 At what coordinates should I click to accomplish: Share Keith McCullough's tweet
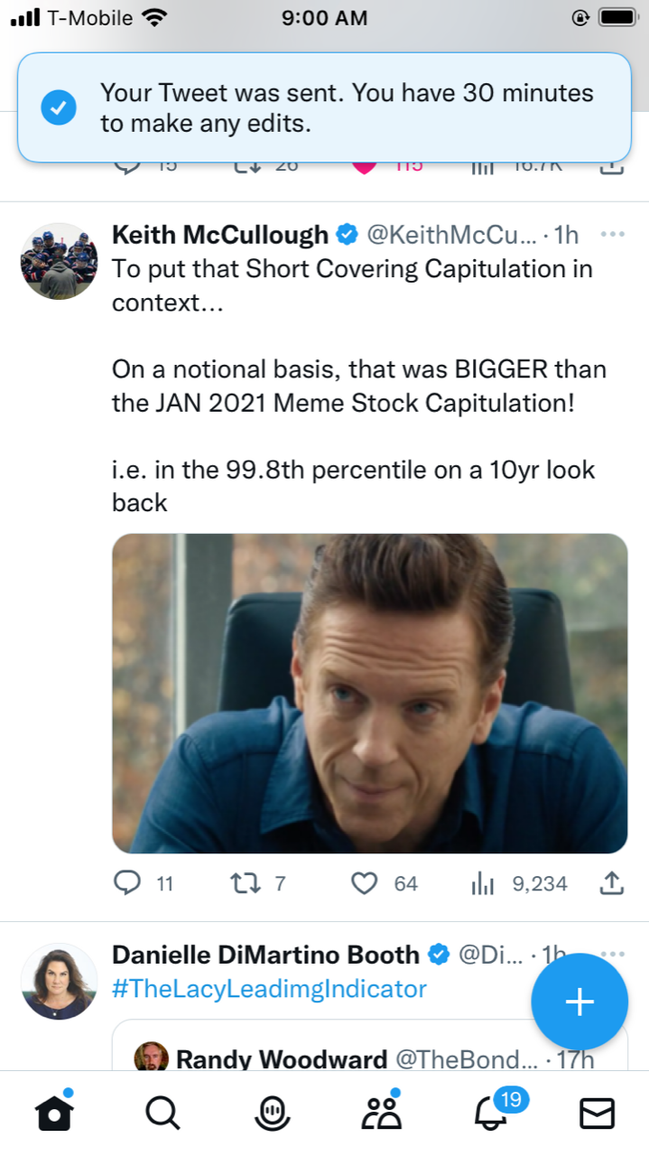[x=612, y=883]
